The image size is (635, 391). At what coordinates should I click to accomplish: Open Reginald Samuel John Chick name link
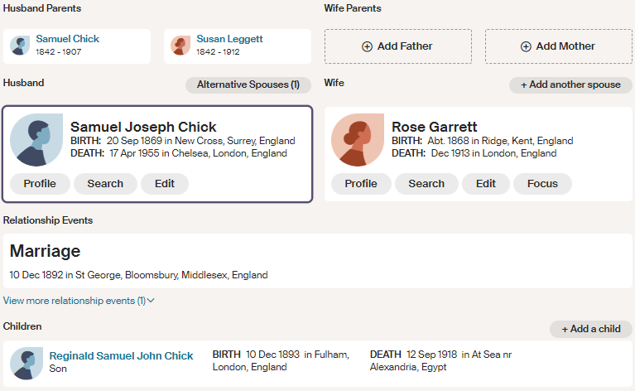121,356
